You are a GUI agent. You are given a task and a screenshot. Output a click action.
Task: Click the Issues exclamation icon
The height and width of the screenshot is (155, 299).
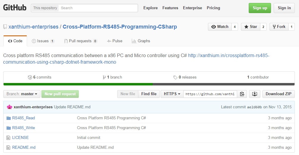(34, 41)
